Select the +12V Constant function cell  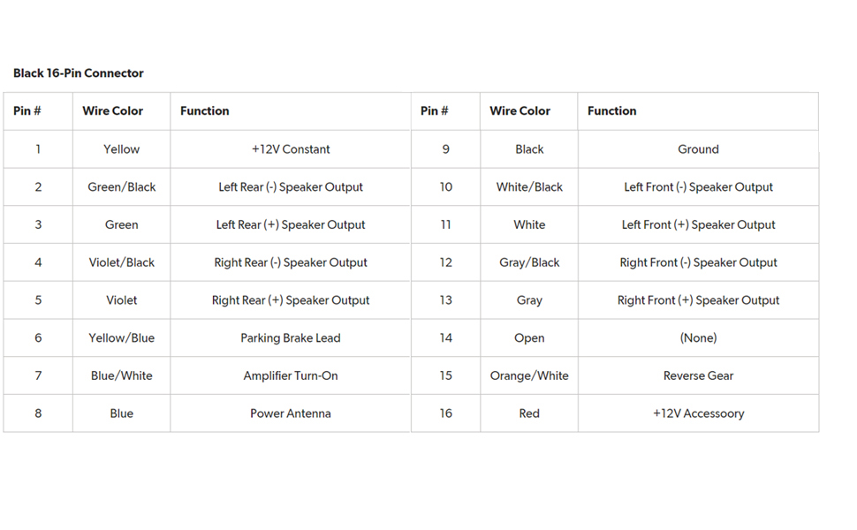tap(291, 149)
